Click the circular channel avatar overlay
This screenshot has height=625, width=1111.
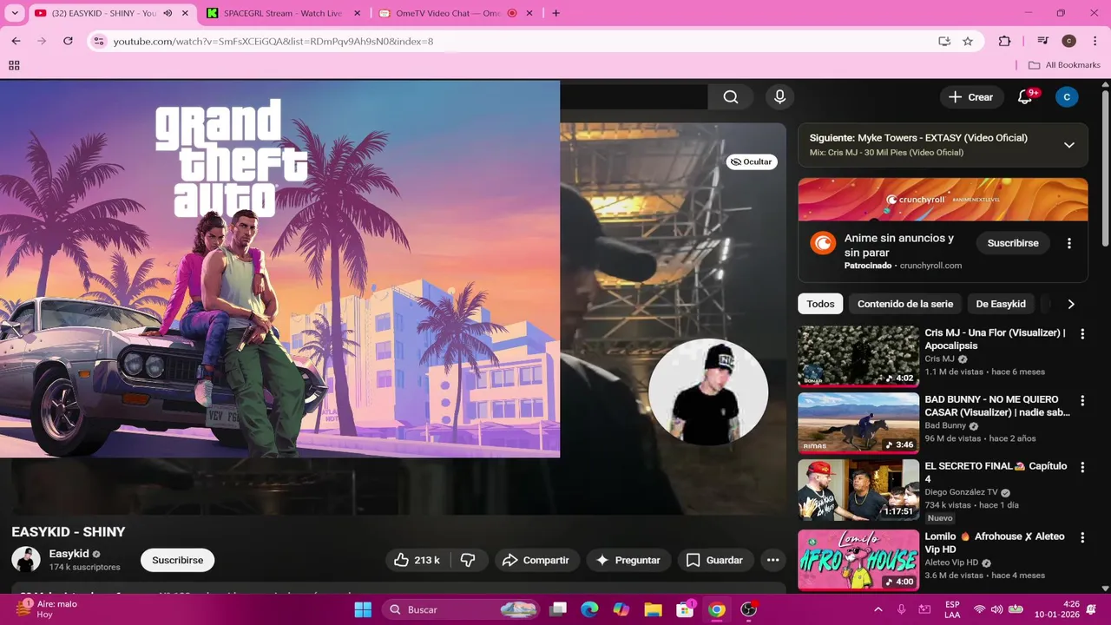point(708,392)
